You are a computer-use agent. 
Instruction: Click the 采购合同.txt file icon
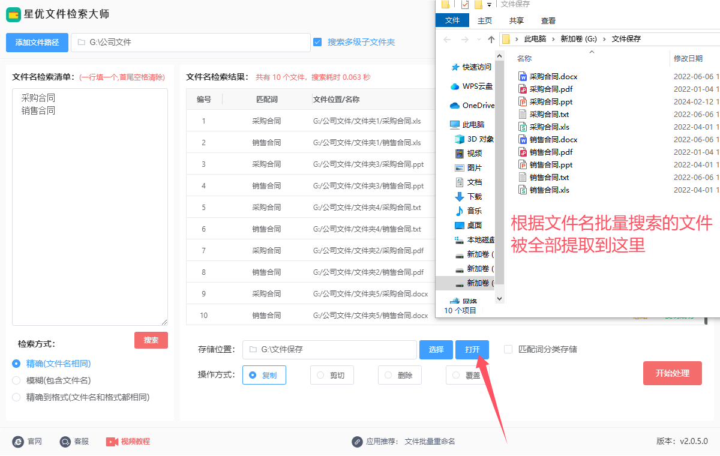pos(523,114)
